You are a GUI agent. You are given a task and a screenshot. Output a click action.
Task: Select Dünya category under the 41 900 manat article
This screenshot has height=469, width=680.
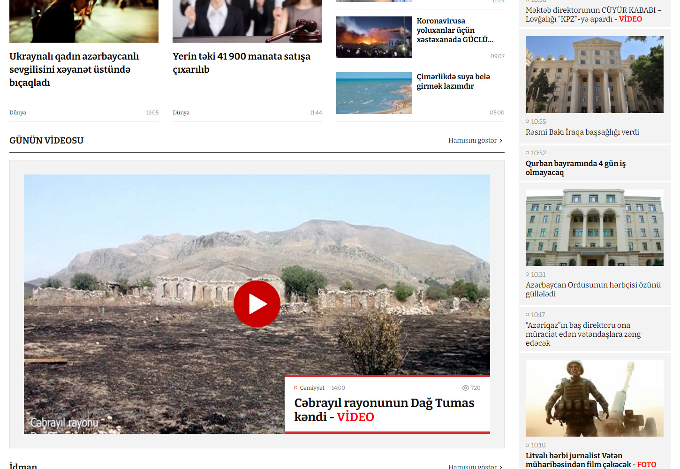181,113
